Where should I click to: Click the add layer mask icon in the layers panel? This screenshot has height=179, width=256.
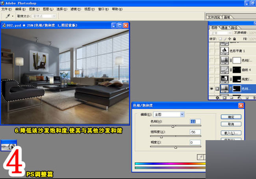[224, 98]
